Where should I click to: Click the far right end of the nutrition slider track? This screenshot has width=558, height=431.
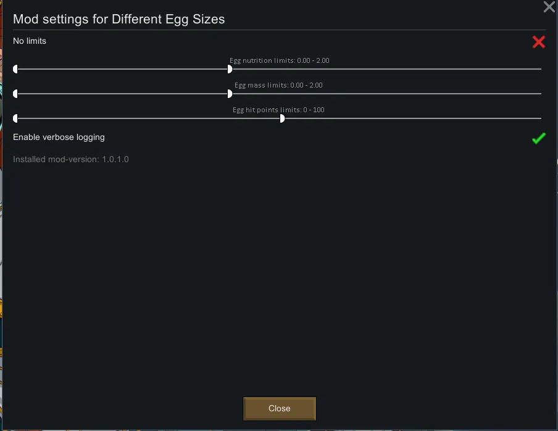pyautogui.click(x=539, y=69)
